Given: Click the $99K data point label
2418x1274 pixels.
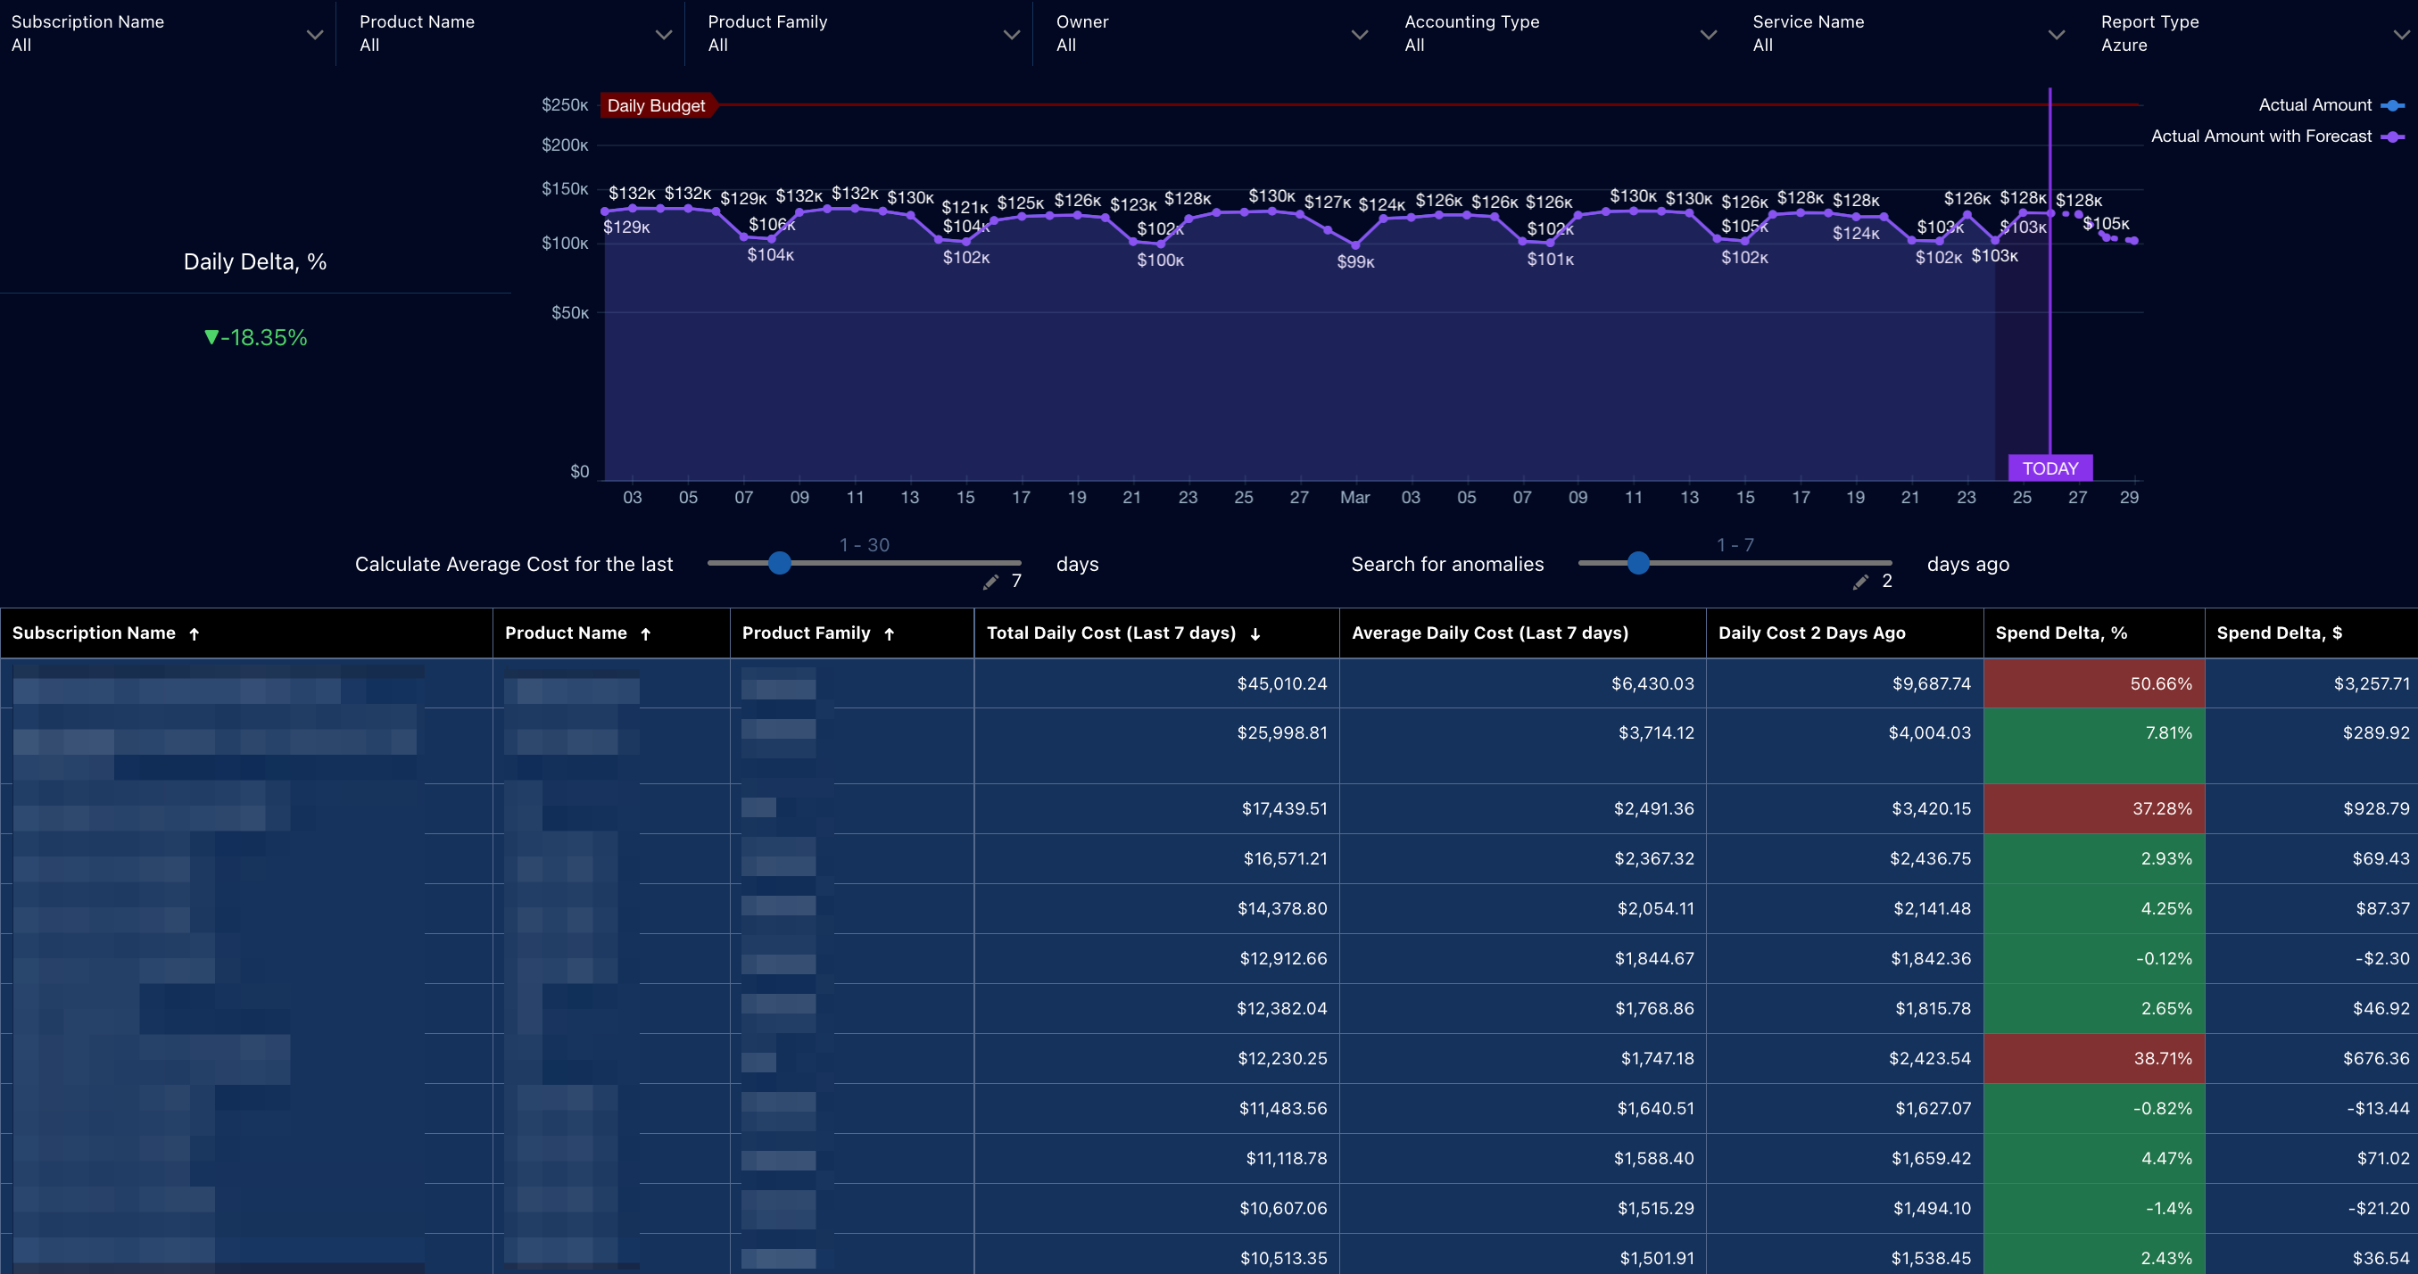Looking at the screenshot, I should (1355, 262).
